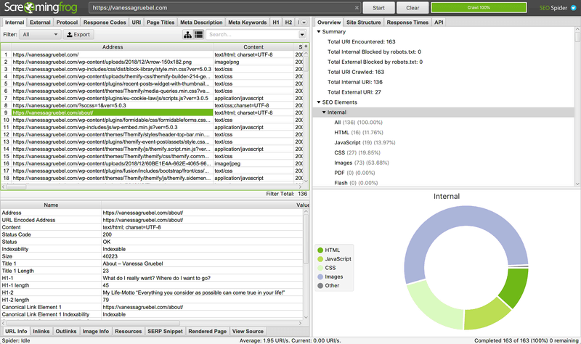Collapse the Internal tree node
581x344 pixels.
coord(324,112)
